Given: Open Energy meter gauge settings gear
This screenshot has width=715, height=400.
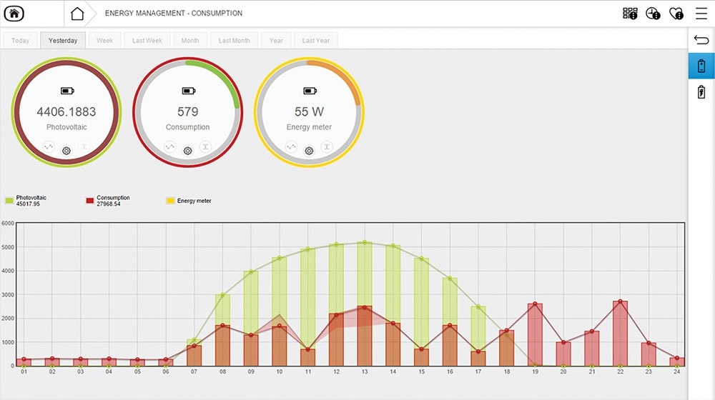Looking at the screenshot, I should click(x=309, y=151).
